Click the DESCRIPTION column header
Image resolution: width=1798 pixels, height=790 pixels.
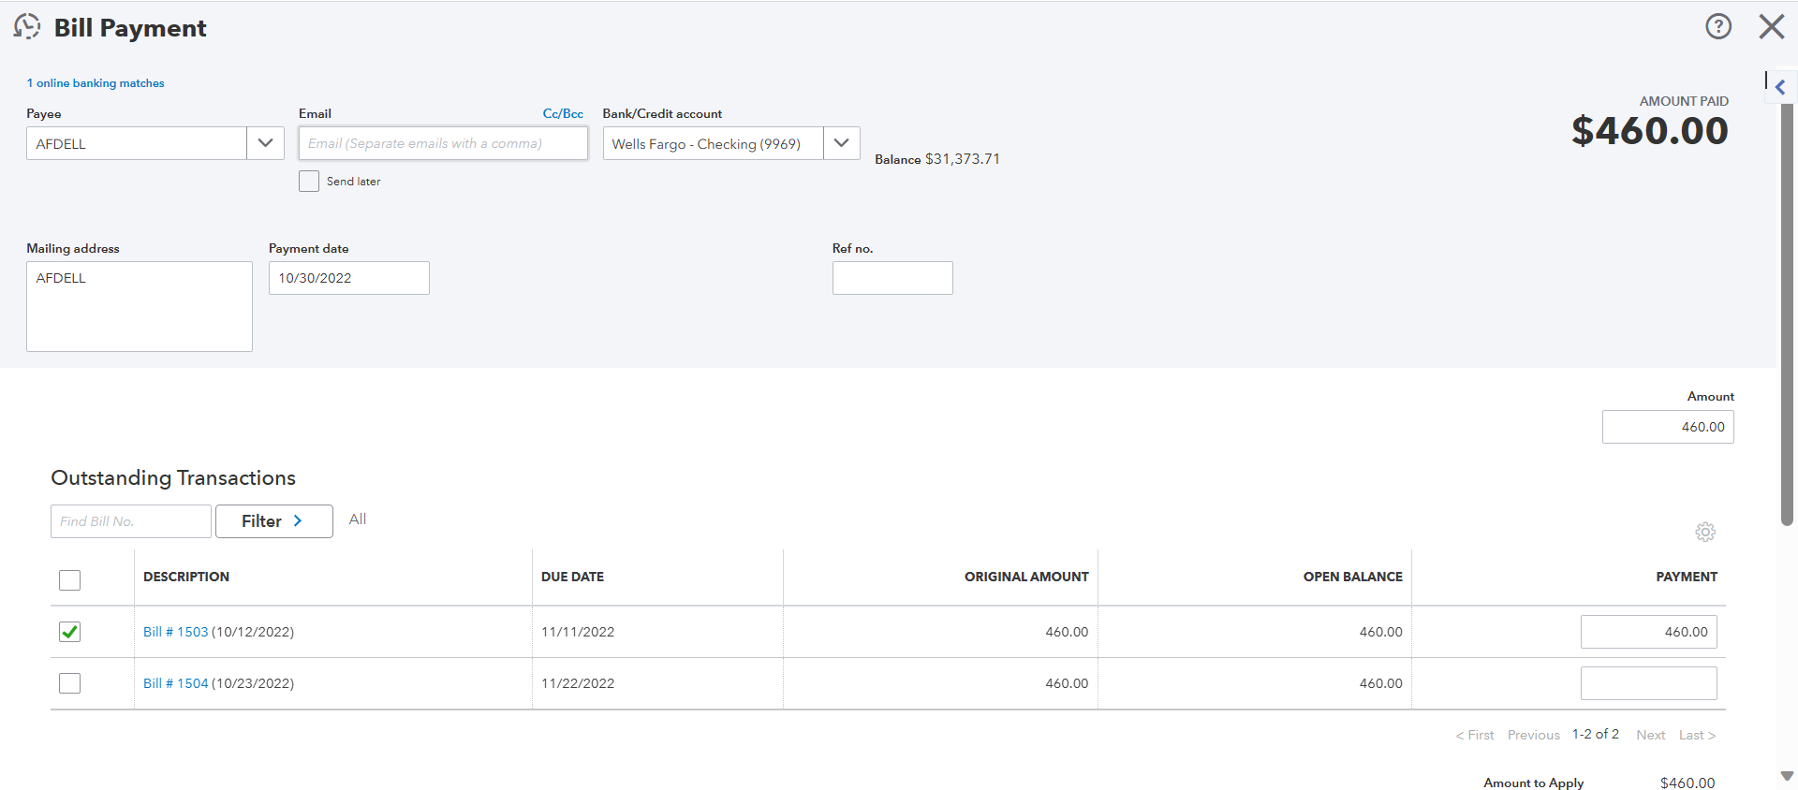186,577
